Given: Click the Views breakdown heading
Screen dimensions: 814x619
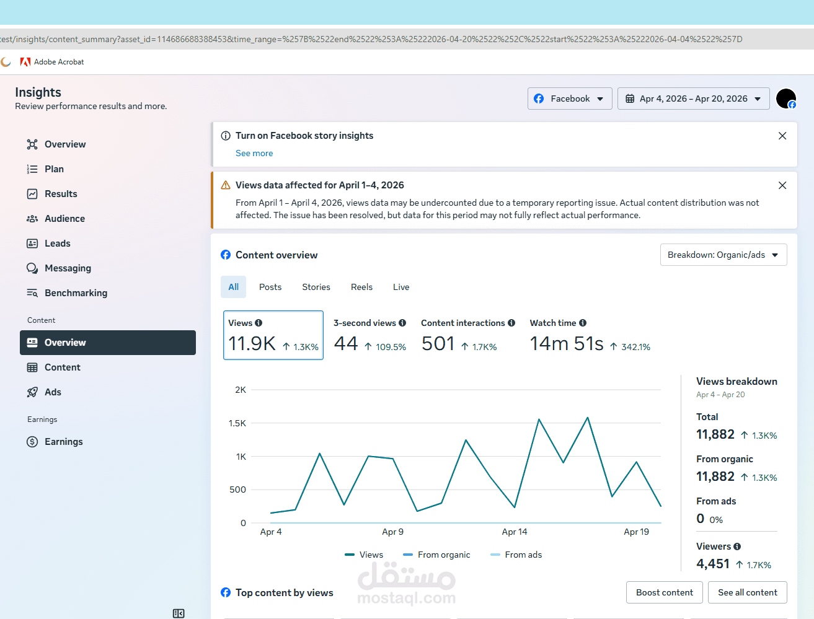Looking at the screenshot, I should point(737,382).
